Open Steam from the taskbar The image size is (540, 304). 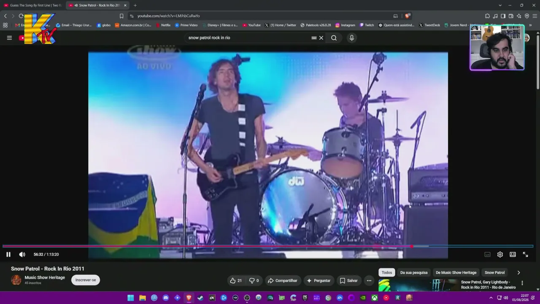(200, 298)
